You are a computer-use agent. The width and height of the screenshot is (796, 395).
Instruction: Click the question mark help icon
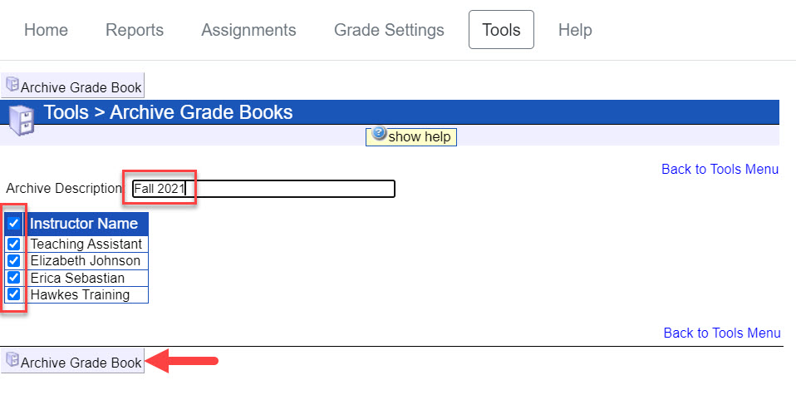[x=379, y=134]
